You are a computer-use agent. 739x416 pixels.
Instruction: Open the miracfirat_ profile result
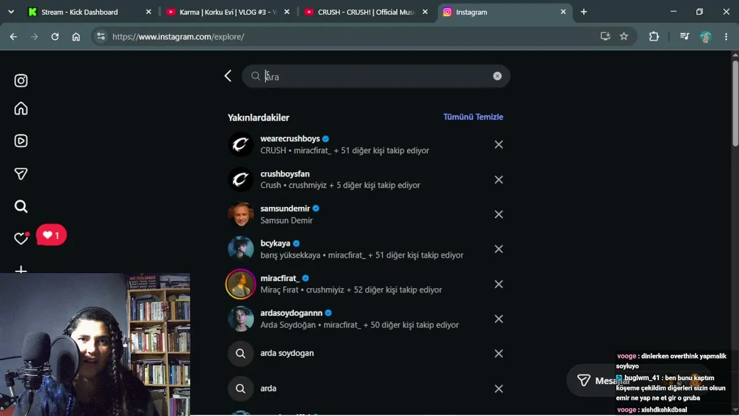tap(365, 284)
